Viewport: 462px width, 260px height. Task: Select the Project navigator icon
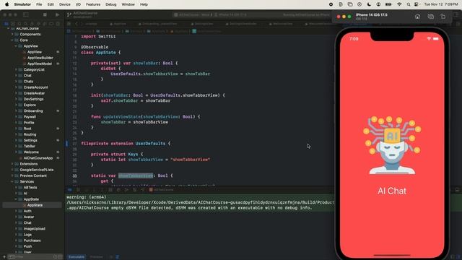point(6,24)
